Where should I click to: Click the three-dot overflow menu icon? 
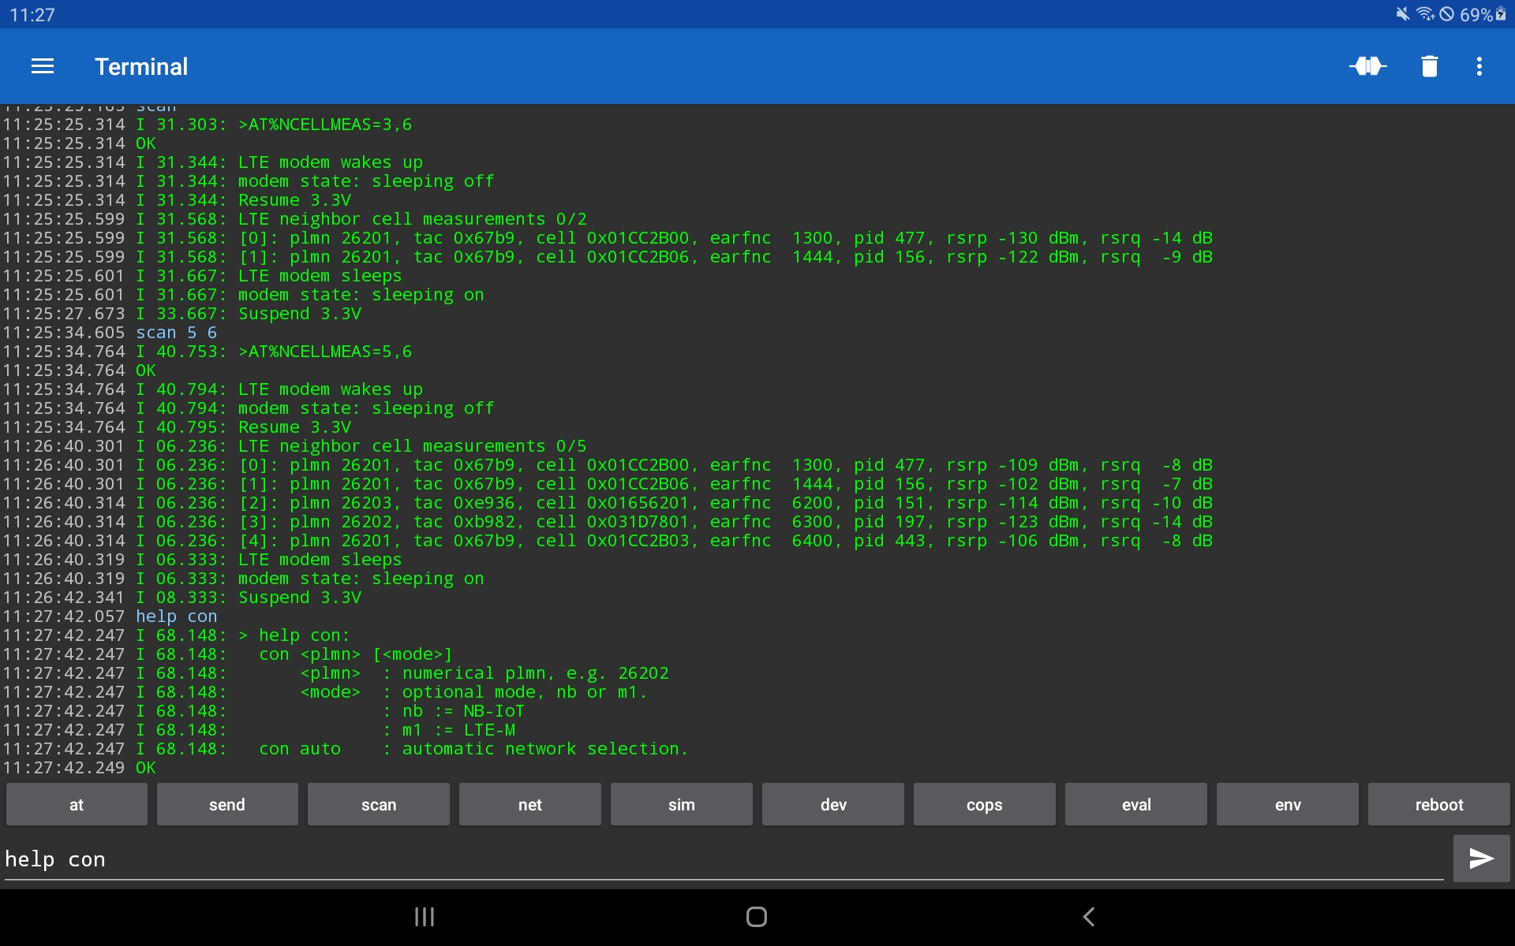click(x=1481, y=66)
